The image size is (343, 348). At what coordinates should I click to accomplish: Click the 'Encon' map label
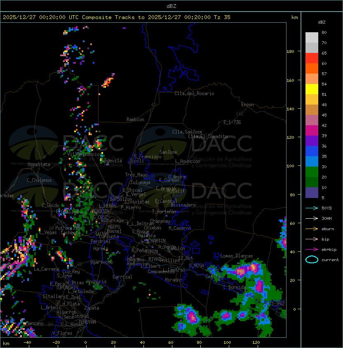point(247,105)
